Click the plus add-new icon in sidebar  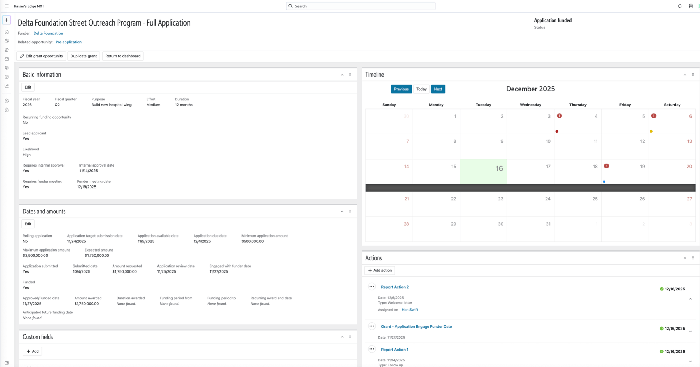[7, 20]
